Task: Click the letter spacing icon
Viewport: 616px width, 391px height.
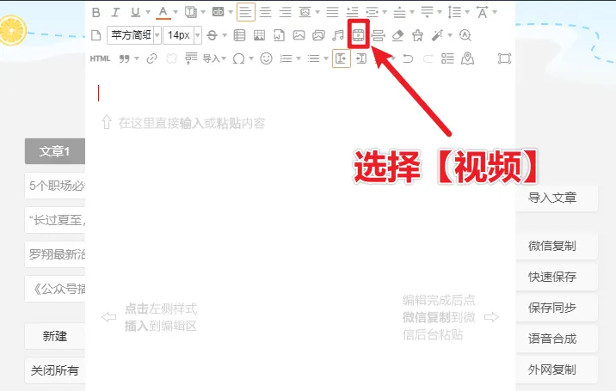Action: (x=483, y=12)
